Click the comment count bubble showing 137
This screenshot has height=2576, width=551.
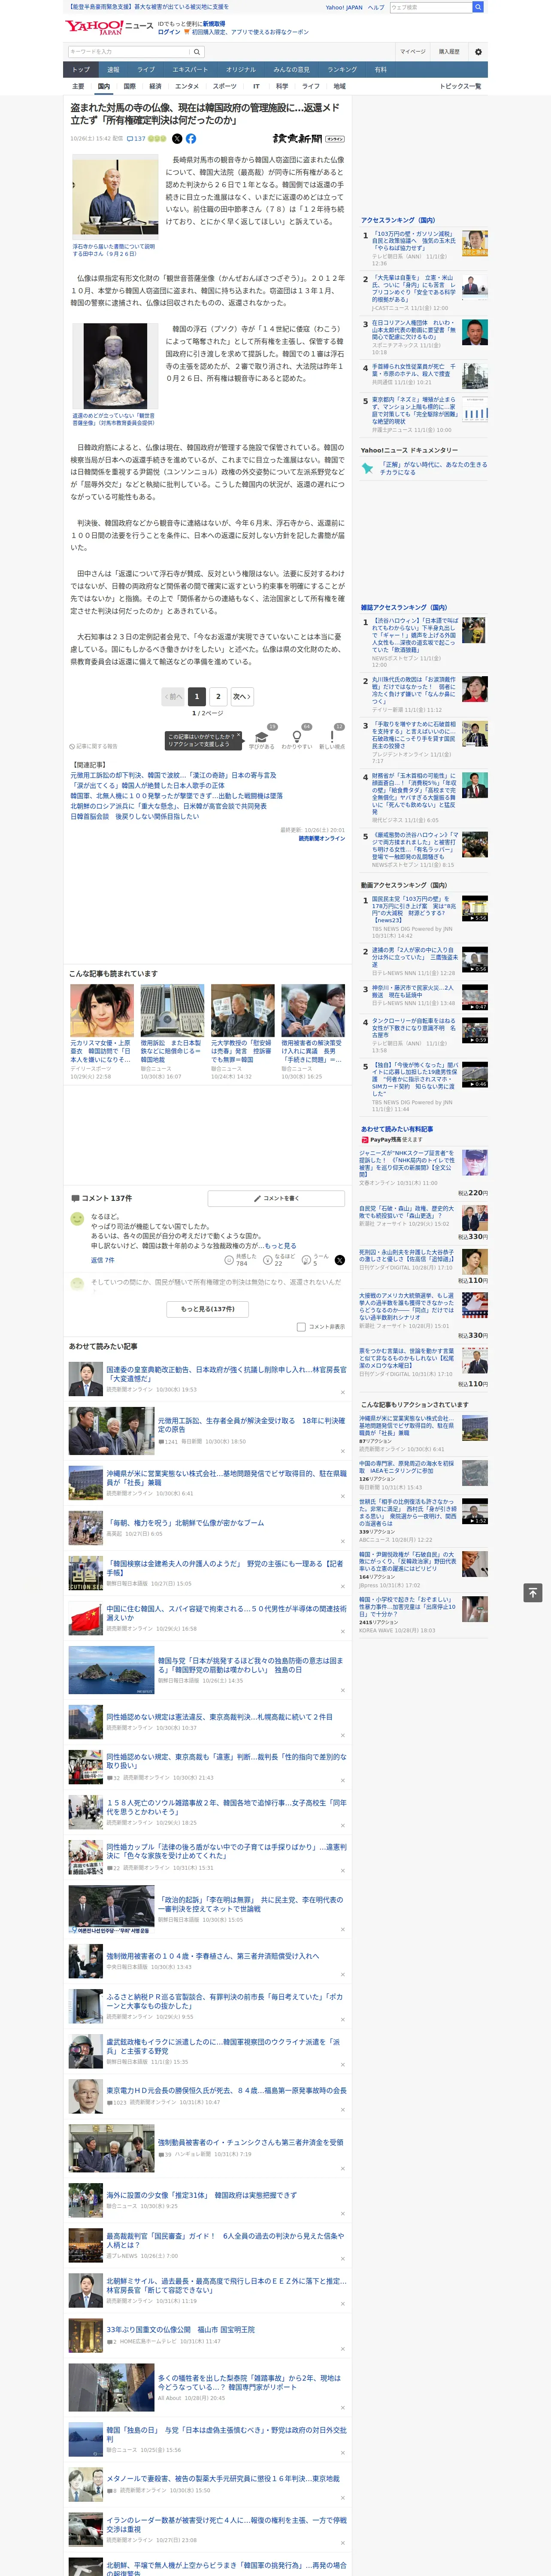pyautogui.click(x=136, y=139)
